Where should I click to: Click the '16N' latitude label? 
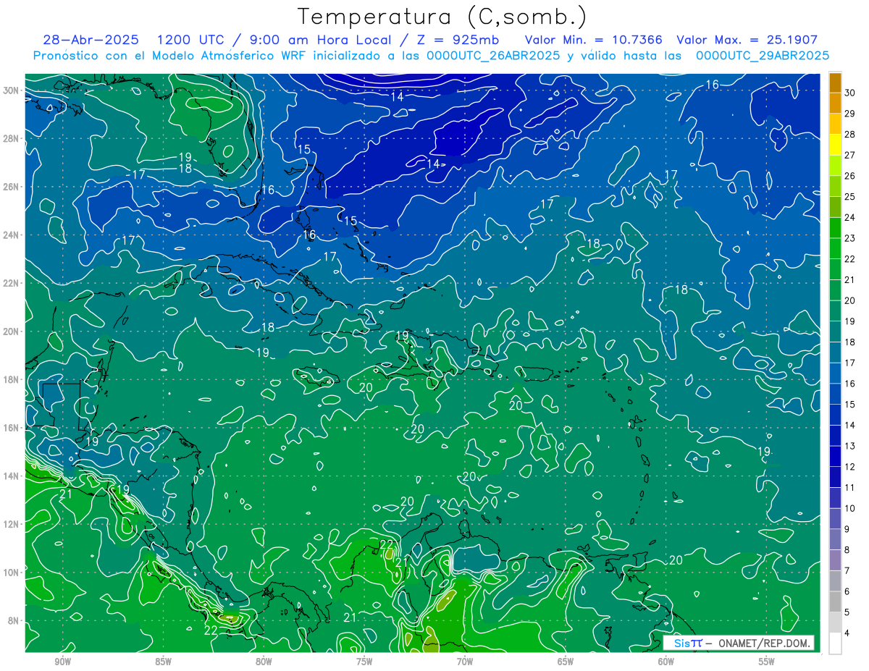(x=11, y=428)
